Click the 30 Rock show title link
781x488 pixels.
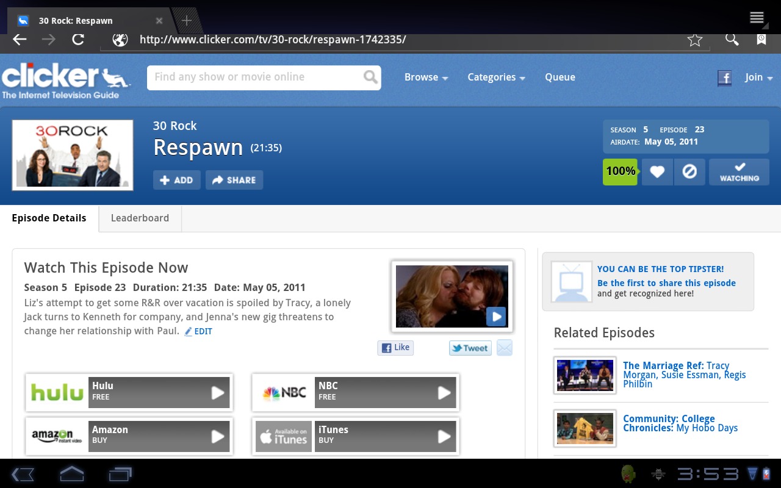175,126
